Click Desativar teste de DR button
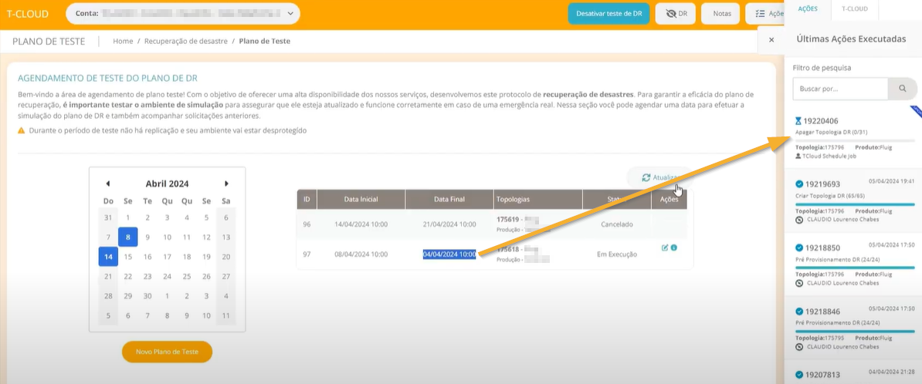Image resolution: width=922 pixels, height=384 pixels. click(608, 13)
